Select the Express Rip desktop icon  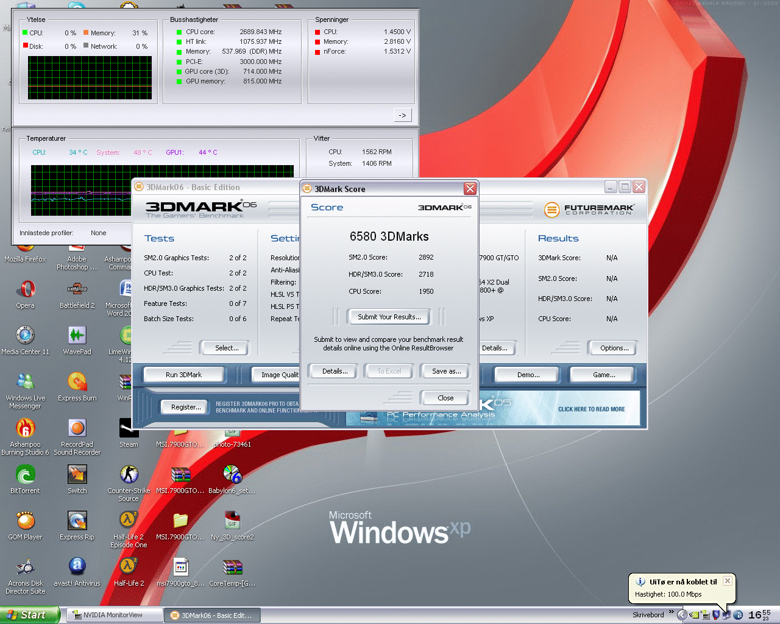point(77,525)
